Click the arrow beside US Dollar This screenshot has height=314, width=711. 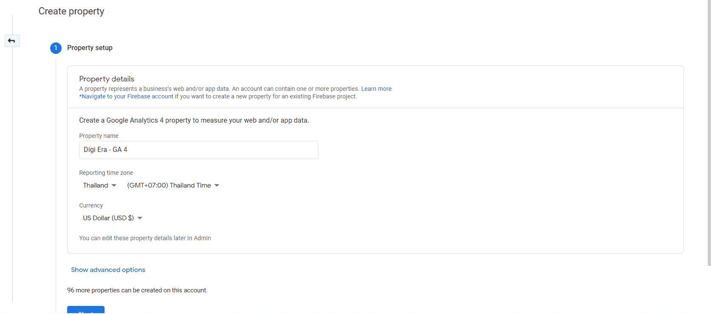pyautogui.click(x=140, y=218)
